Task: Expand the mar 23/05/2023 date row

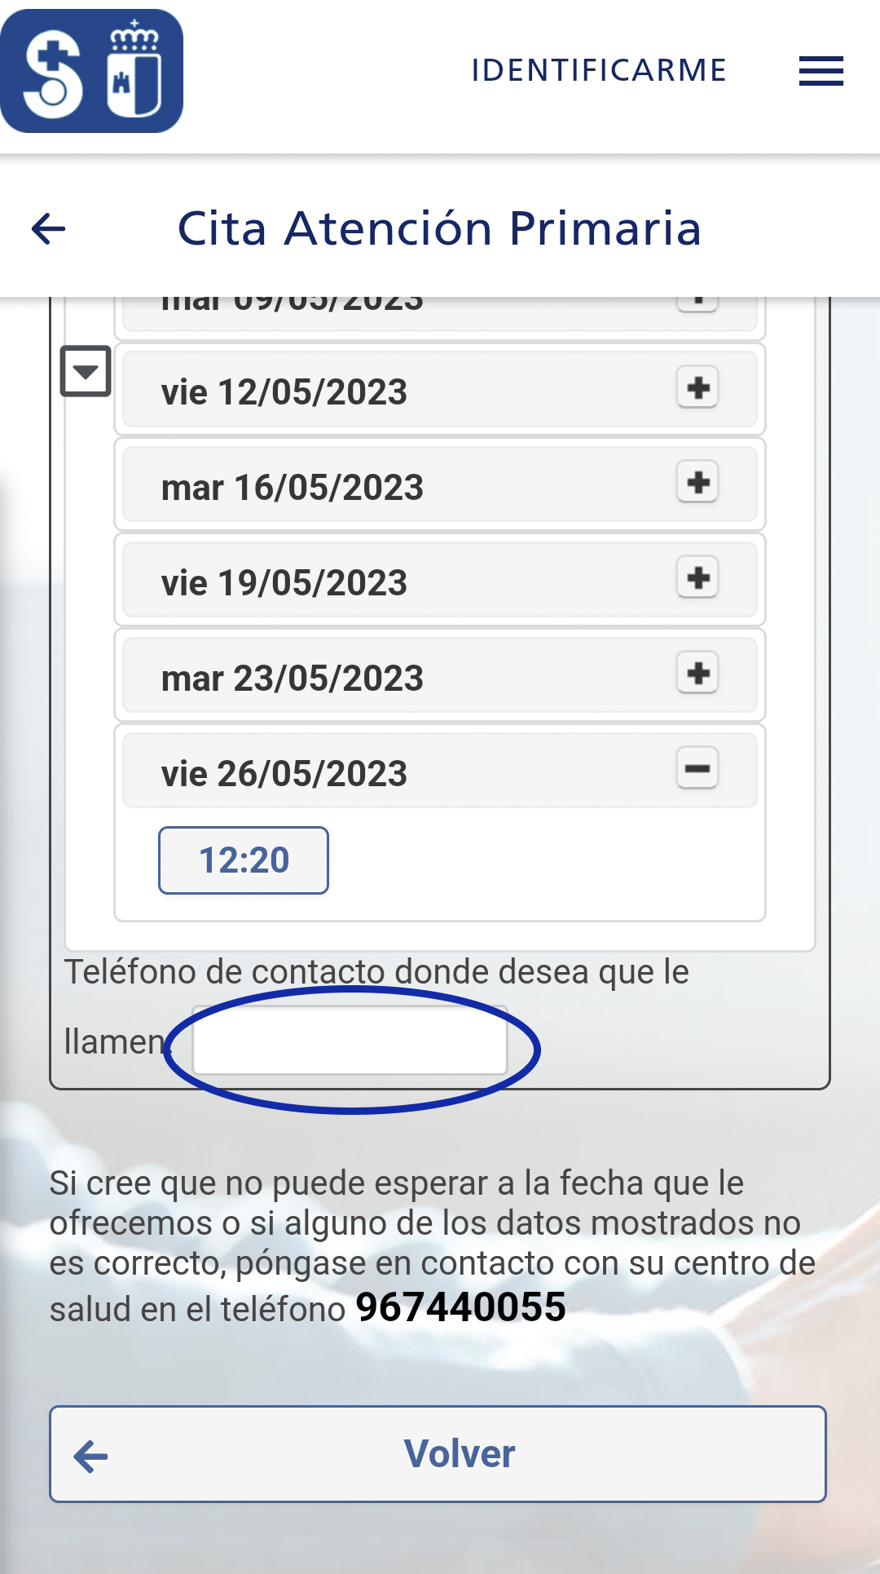Action: (440, 676)
